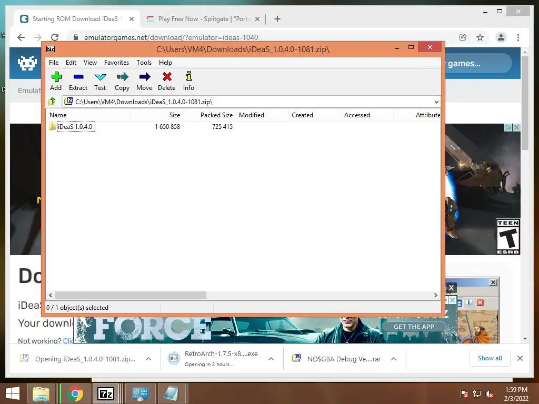The image size is (539, 404).
Task: Open the Info toolbar icon
Action: 188,81
